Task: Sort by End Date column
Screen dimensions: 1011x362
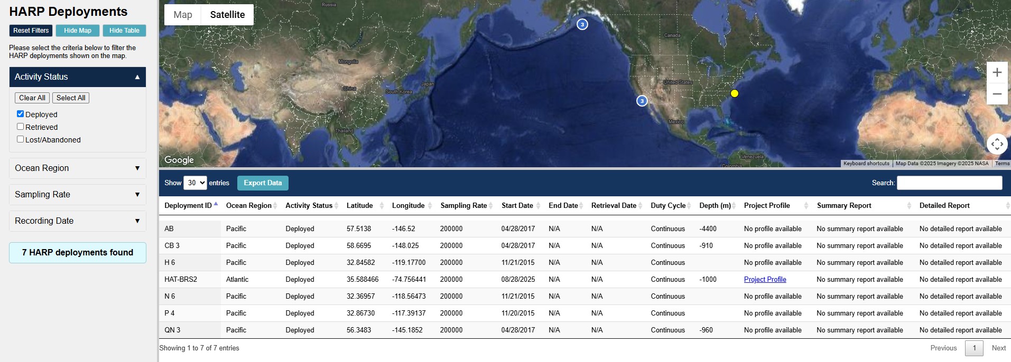Action: [564, 206]
